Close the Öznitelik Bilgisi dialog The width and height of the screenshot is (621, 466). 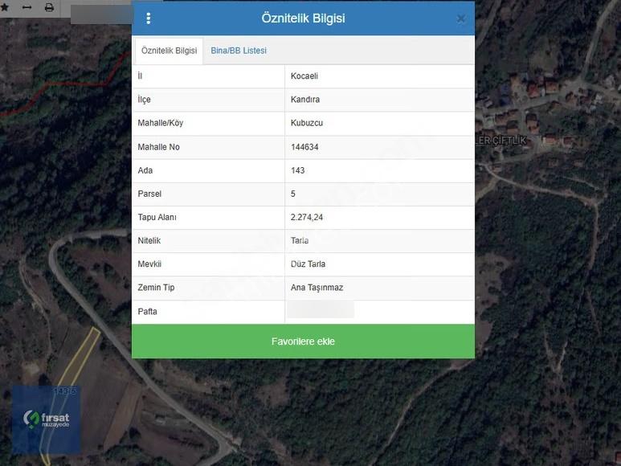point(460,18)
